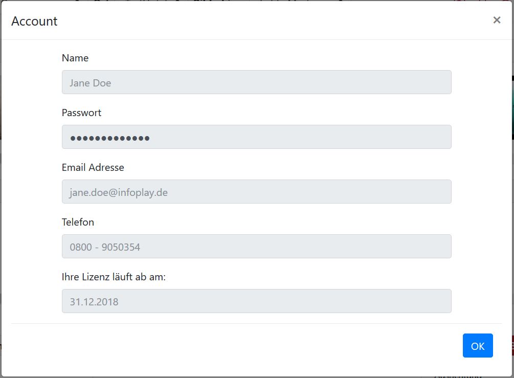Viewport: 514px width, 378px height.
Task: Click the "Account" dialog title
Action: click(x=34, y=21)
